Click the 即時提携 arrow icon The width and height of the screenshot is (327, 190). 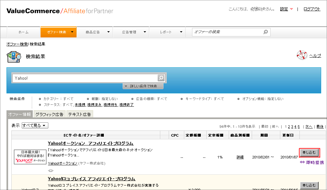point(302,162)
